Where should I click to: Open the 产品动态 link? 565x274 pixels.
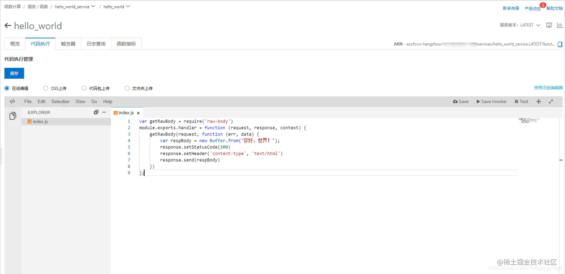pos(532,8)
